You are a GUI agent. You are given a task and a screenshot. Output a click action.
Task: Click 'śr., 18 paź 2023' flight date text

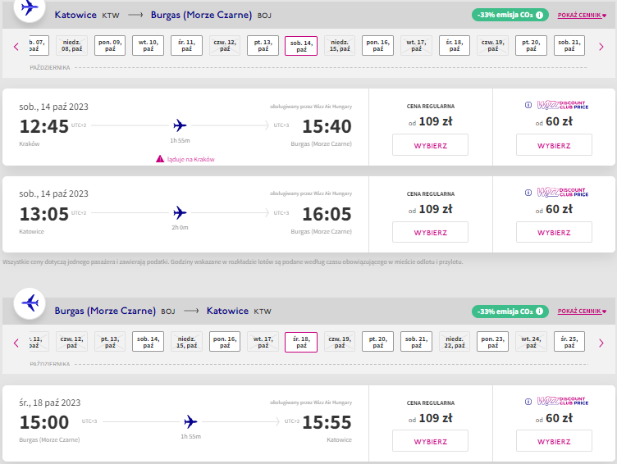point(49,403)
